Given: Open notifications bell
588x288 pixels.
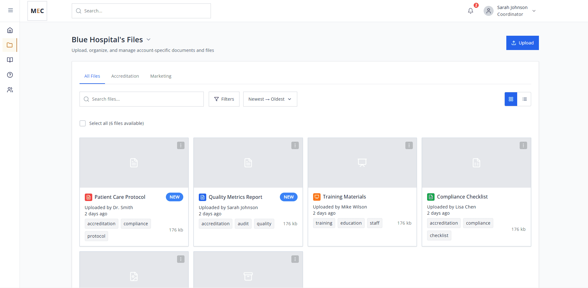Looking at the screenshot, I should click(471, 11).
